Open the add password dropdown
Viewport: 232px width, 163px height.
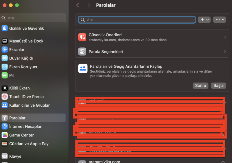pos(204,20)
